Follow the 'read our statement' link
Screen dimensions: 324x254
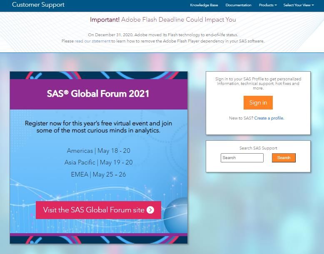click(x=92, y=41)
